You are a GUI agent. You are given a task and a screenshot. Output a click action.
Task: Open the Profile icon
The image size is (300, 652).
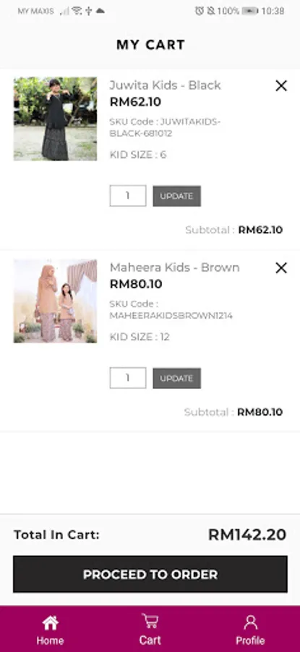251,622
